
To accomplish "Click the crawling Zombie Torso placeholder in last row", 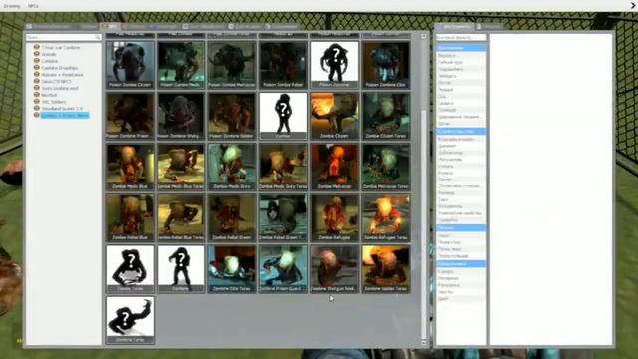I will pos(130,320).
